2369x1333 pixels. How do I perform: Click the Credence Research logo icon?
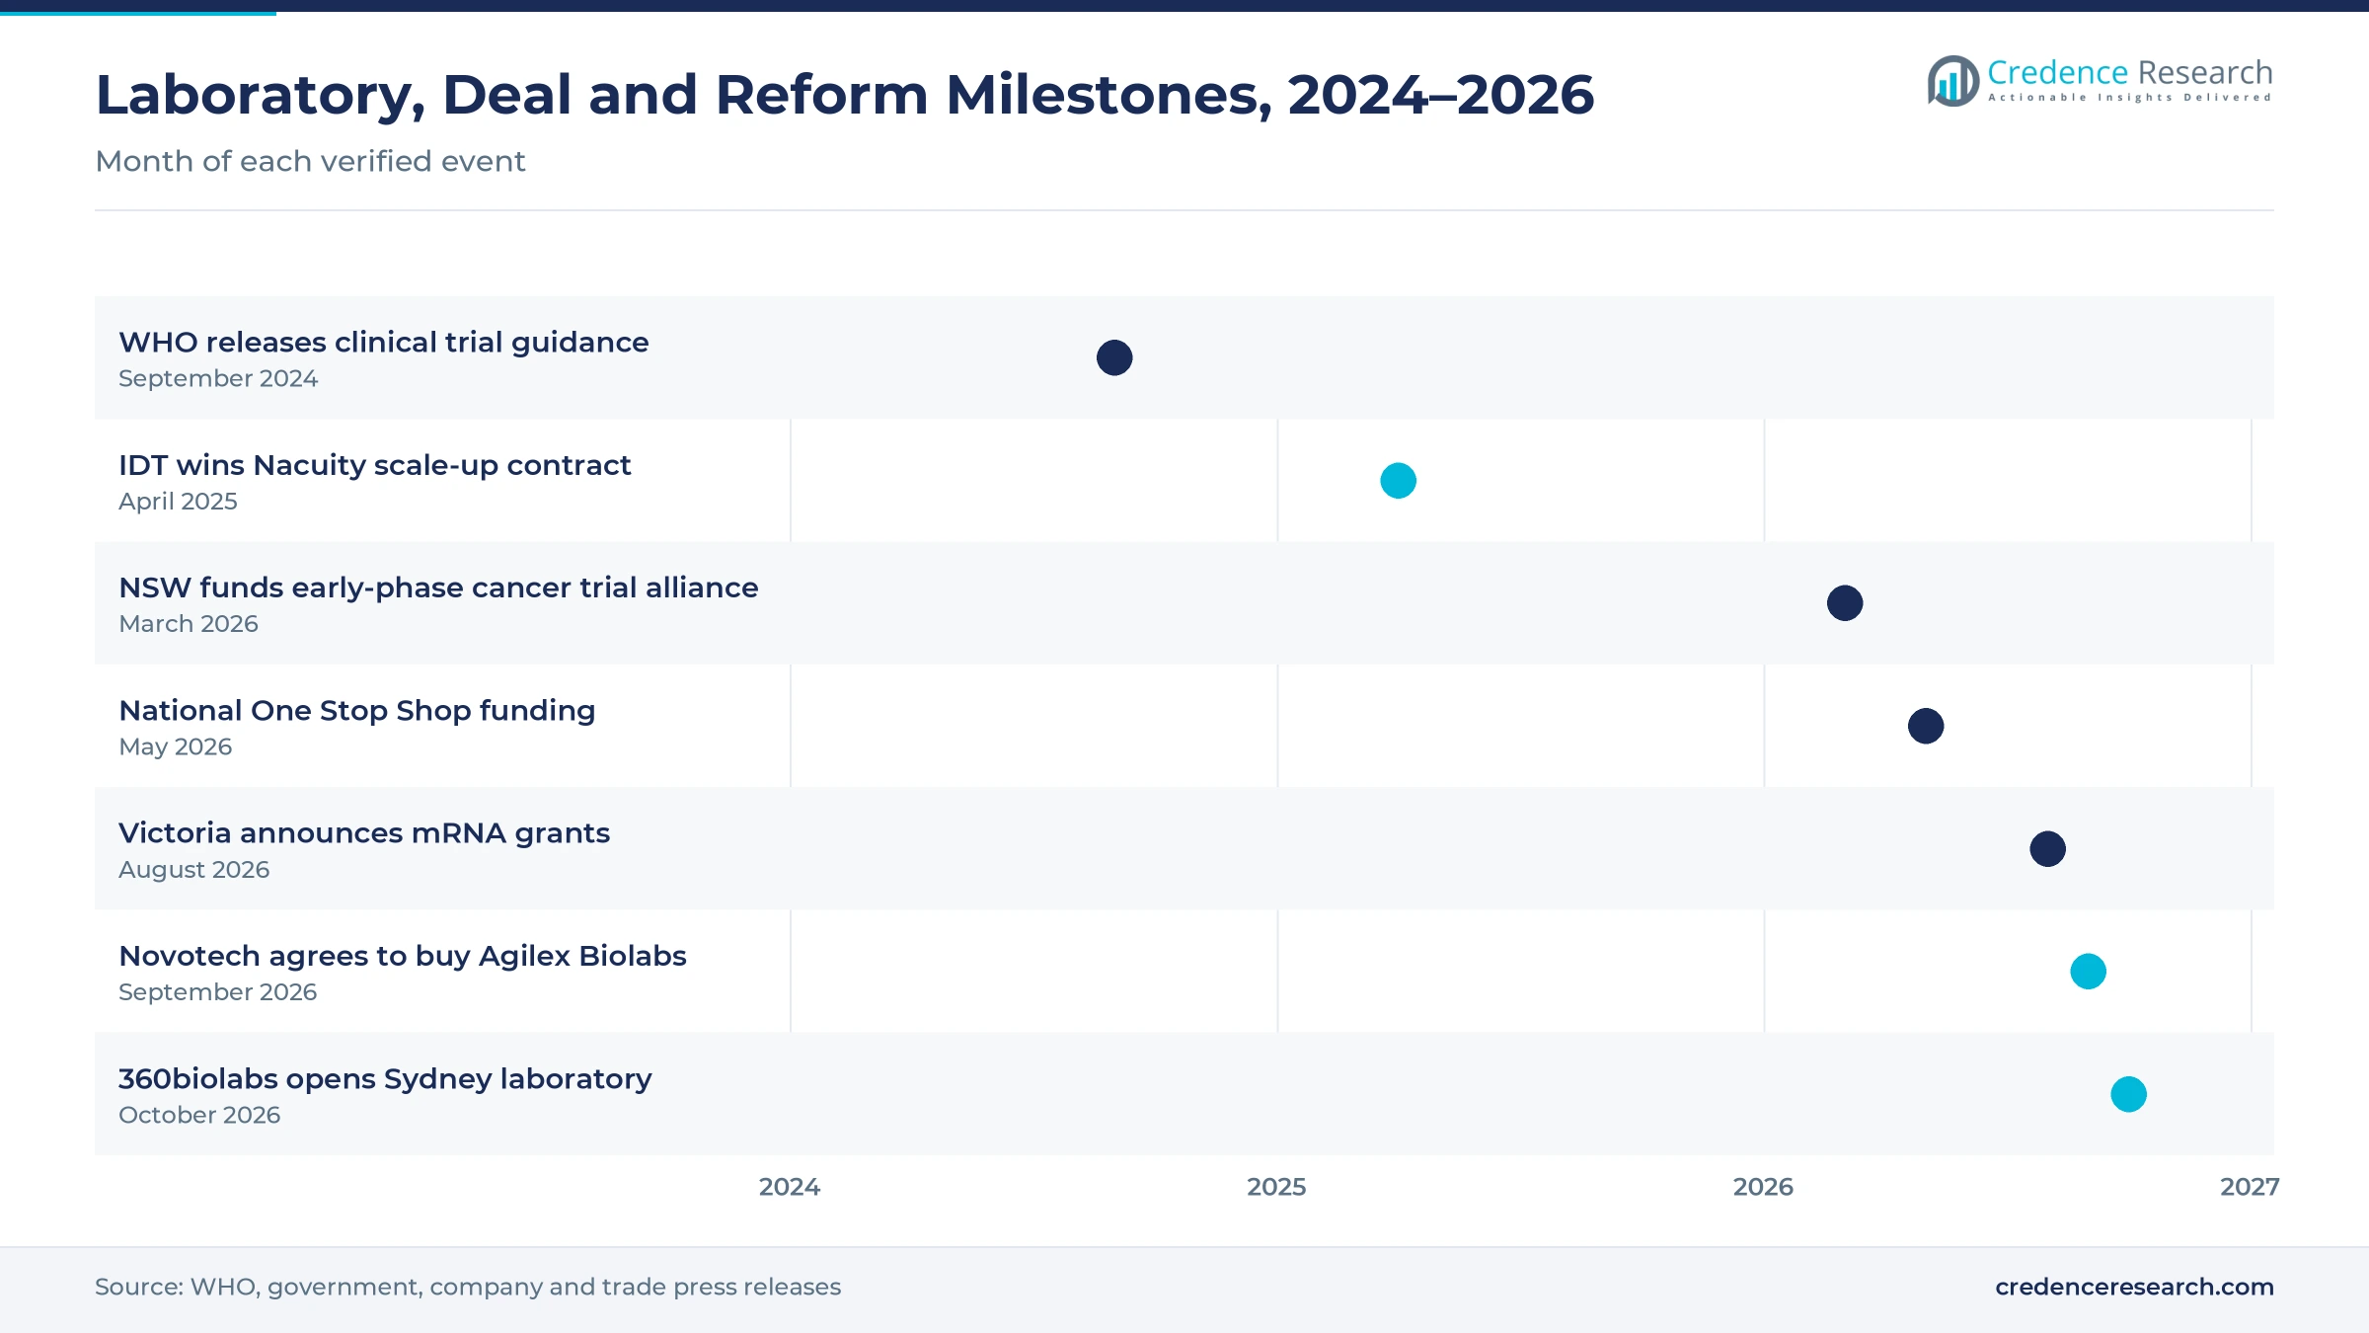tap(1953, 81)
